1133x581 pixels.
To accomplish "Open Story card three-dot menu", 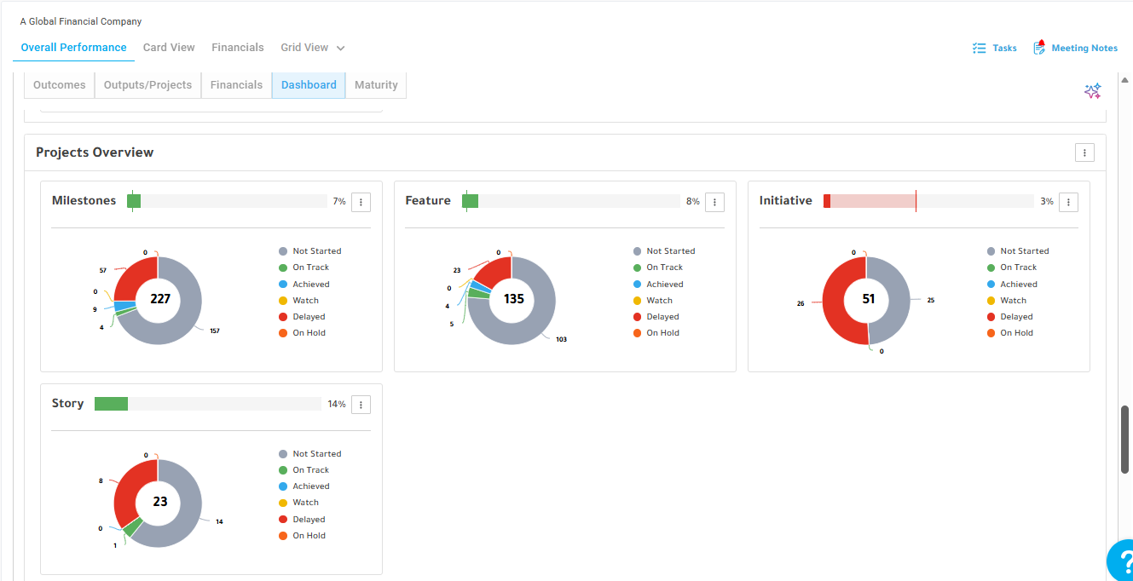I will [x=361, y=405].
